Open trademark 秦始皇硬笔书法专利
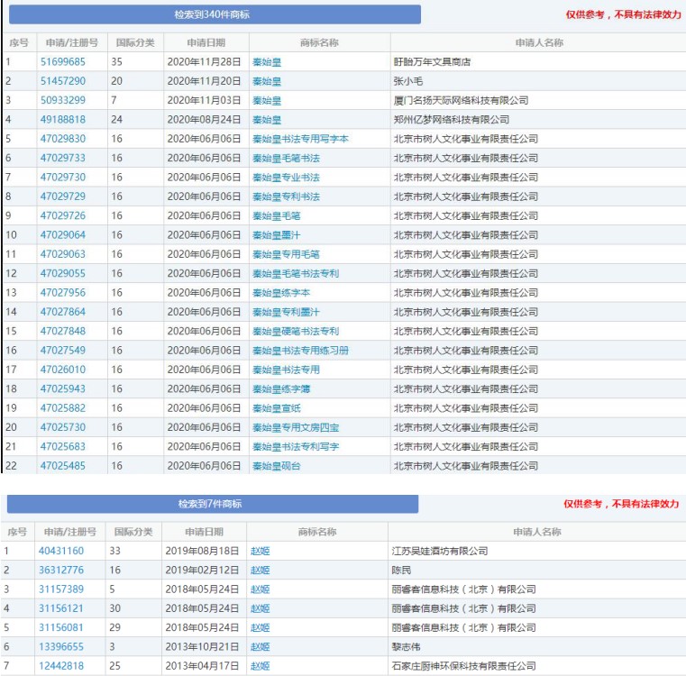The width and height of the screenshot is (686, 676). (296, 332)
